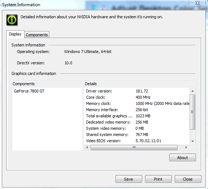The height and width of the screenshot is (189, 208).
Task: Click the horizontal scrollbar thumb
Action: (134, 147)
